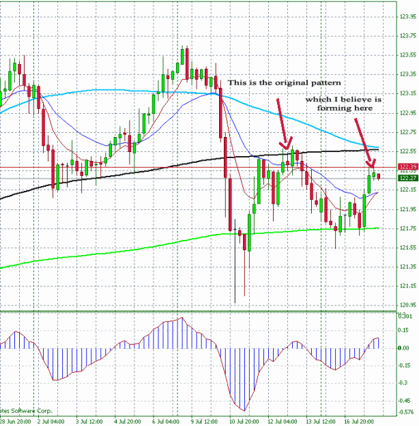Viewport: 419px width, 426px height.
Task: Click the -0.45 oscillator scale value
Action: tap(404, 401)
